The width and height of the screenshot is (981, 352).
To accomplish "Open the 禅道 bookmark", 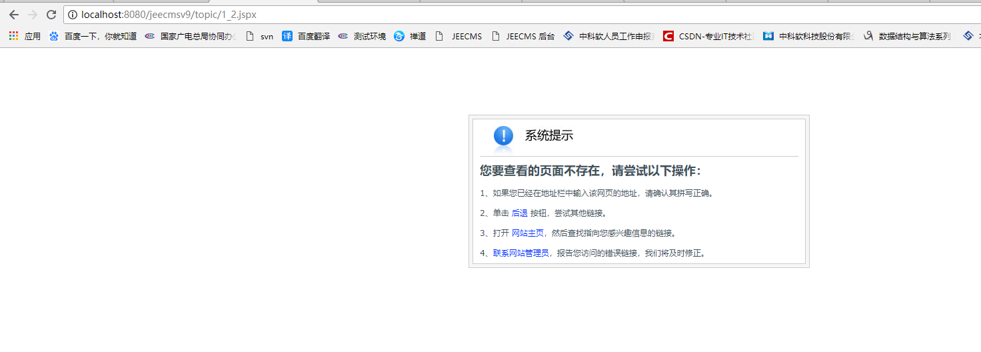I will [410, 36].
